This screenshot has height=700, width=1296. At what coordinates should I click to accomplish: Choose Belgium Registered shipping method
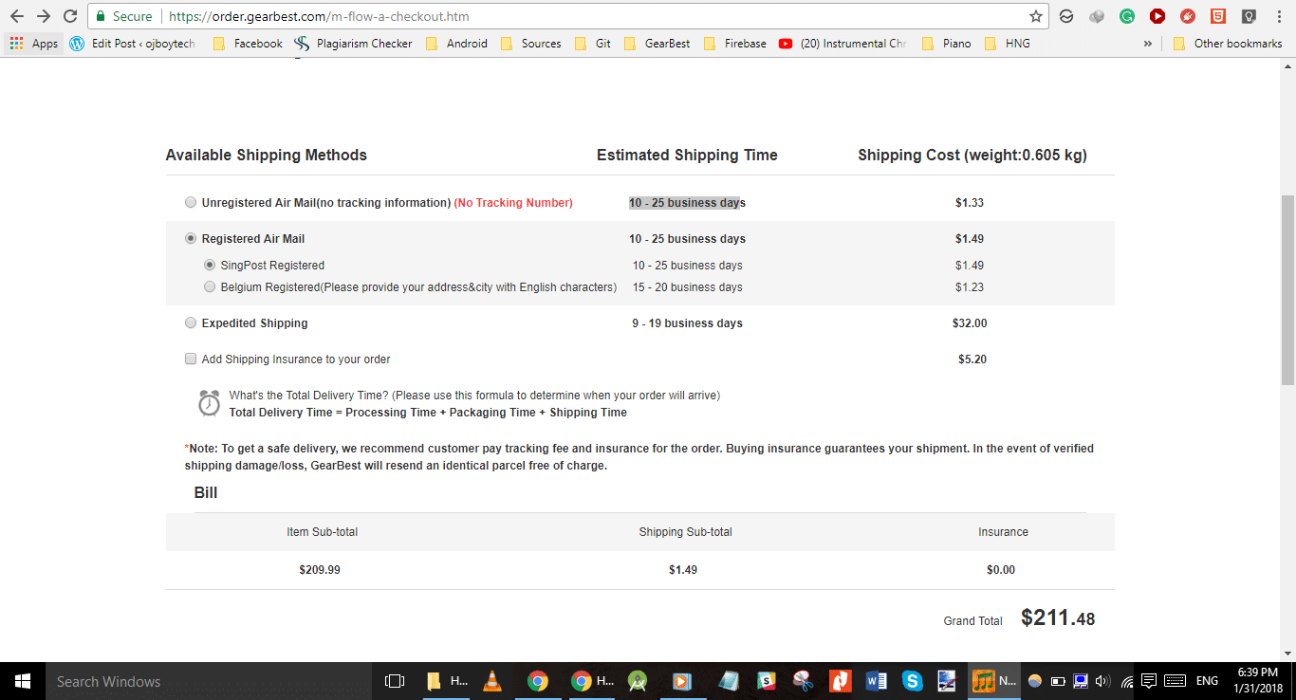[x=210, y=287]
